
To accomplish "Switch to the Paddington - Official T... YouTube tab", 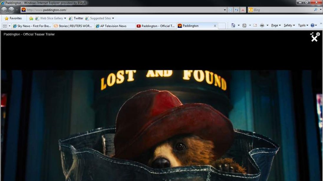I will click(156, 26).
